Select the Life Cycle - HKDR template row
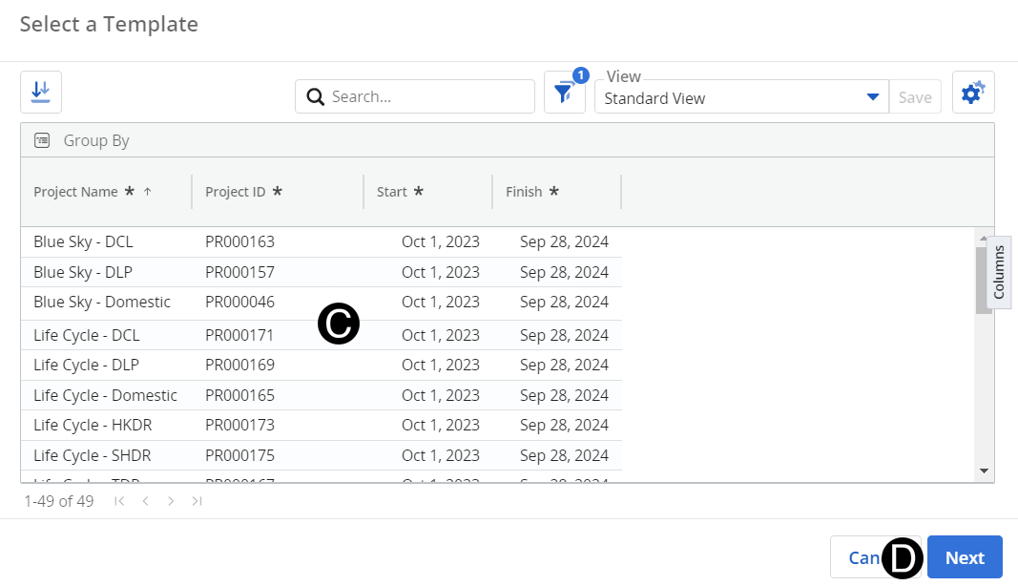1018x586 pixels. [92, 425]
